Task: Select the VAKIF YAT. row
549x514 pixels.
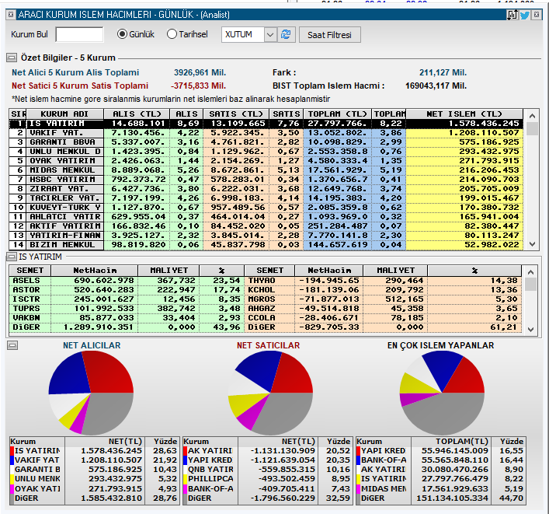Action: click(x=266, y=133)
